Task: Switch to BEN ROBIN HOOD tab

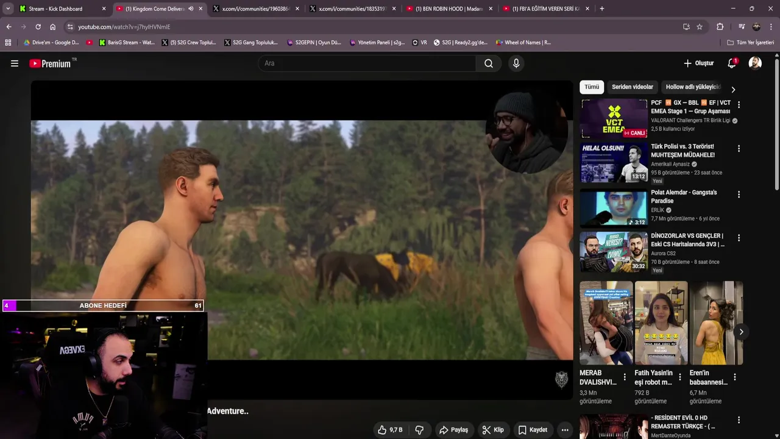Action: click(449, 9)
